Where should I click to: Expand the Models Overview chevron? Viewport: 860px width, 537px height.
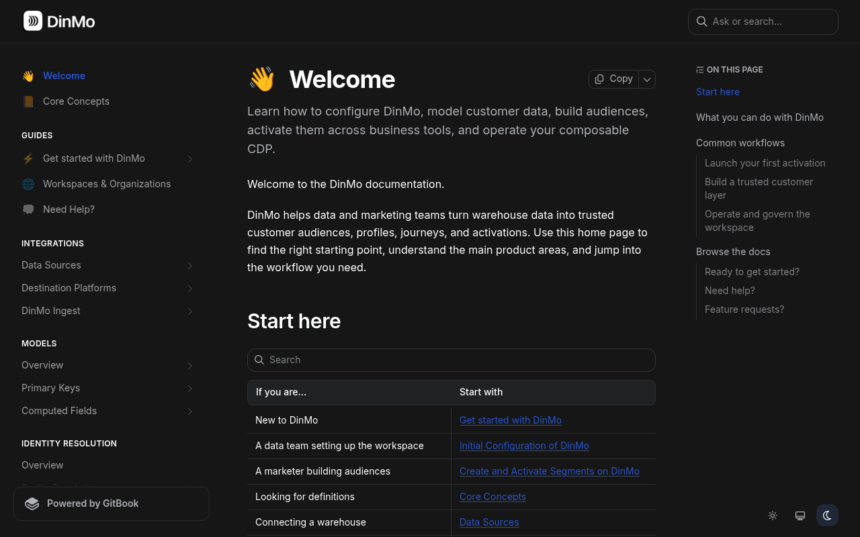[x=190, y=366]
